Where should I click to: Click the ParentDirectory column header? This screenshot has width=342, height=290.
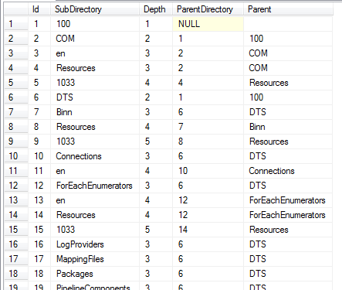[208, 9]
